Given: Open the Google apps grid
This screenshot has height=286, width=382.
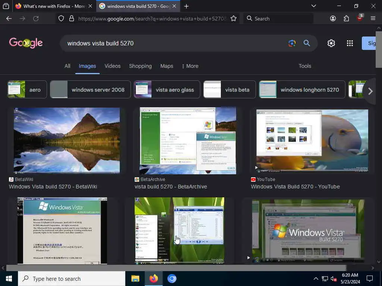Looking at the screenshot, I should click(350, 43).
